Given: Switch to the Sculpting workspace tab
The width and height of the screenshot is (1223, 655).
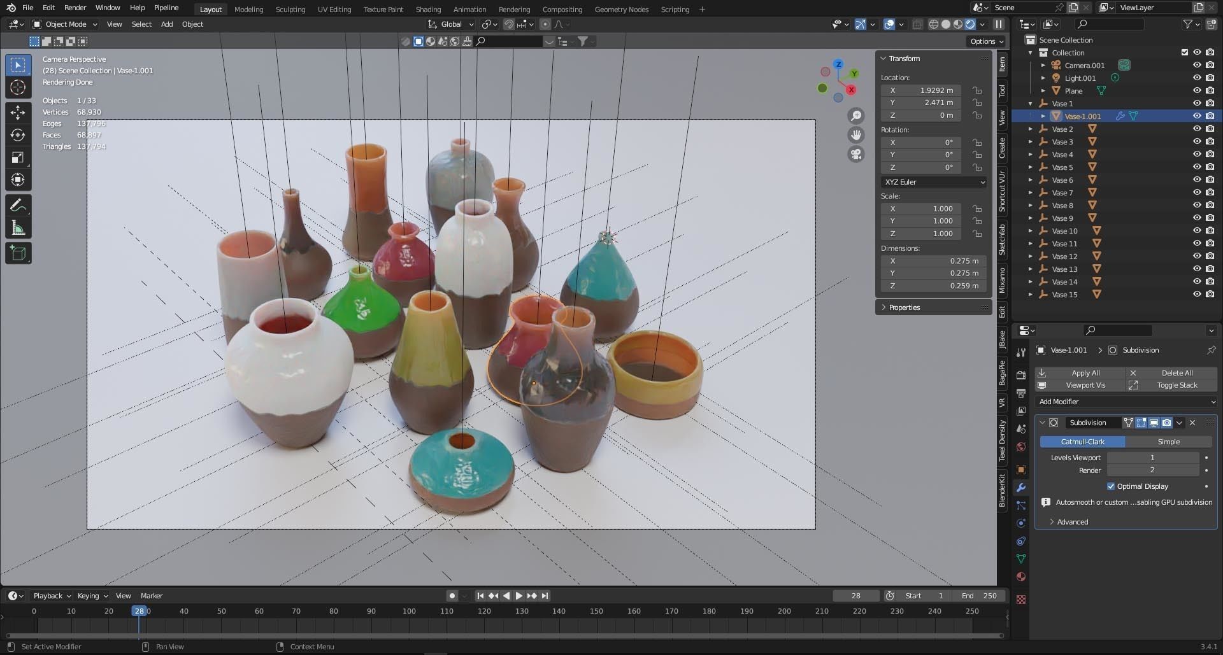Looking at the screenshot, I should pos(290,10).
